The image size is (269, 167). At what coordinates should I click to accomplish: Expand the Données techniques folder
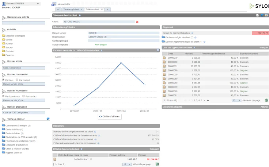tap(14, 36)
